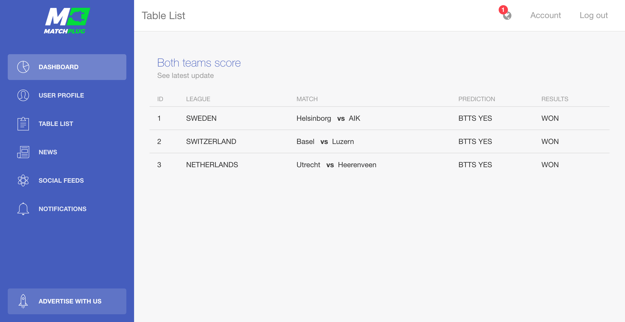This screenshot has height=322, width=625.
Task: Click the Notifications bell icon
Action: (x=23, y=209)
